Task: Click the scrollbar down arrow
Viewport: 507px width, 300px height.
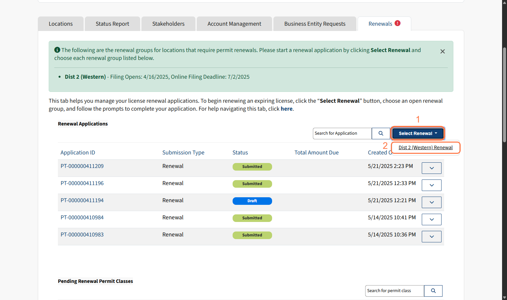Action: pyautogui.click(x=504, y=297)
